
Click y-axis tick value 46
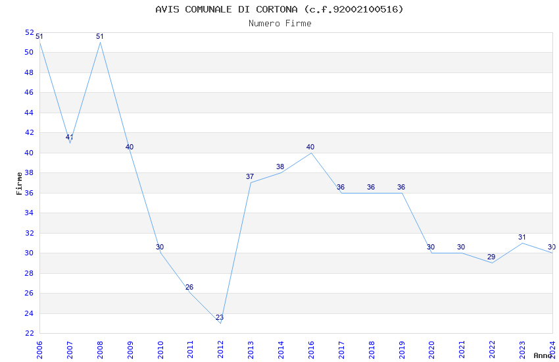click(29, 93)
